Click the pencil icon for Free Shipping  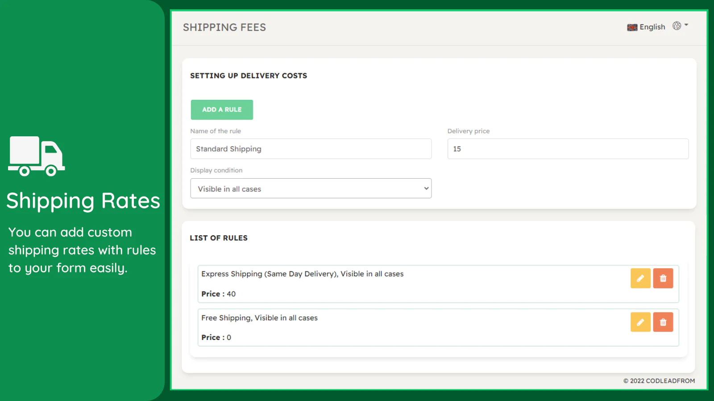pyautogui.click(x=640, y=322)
